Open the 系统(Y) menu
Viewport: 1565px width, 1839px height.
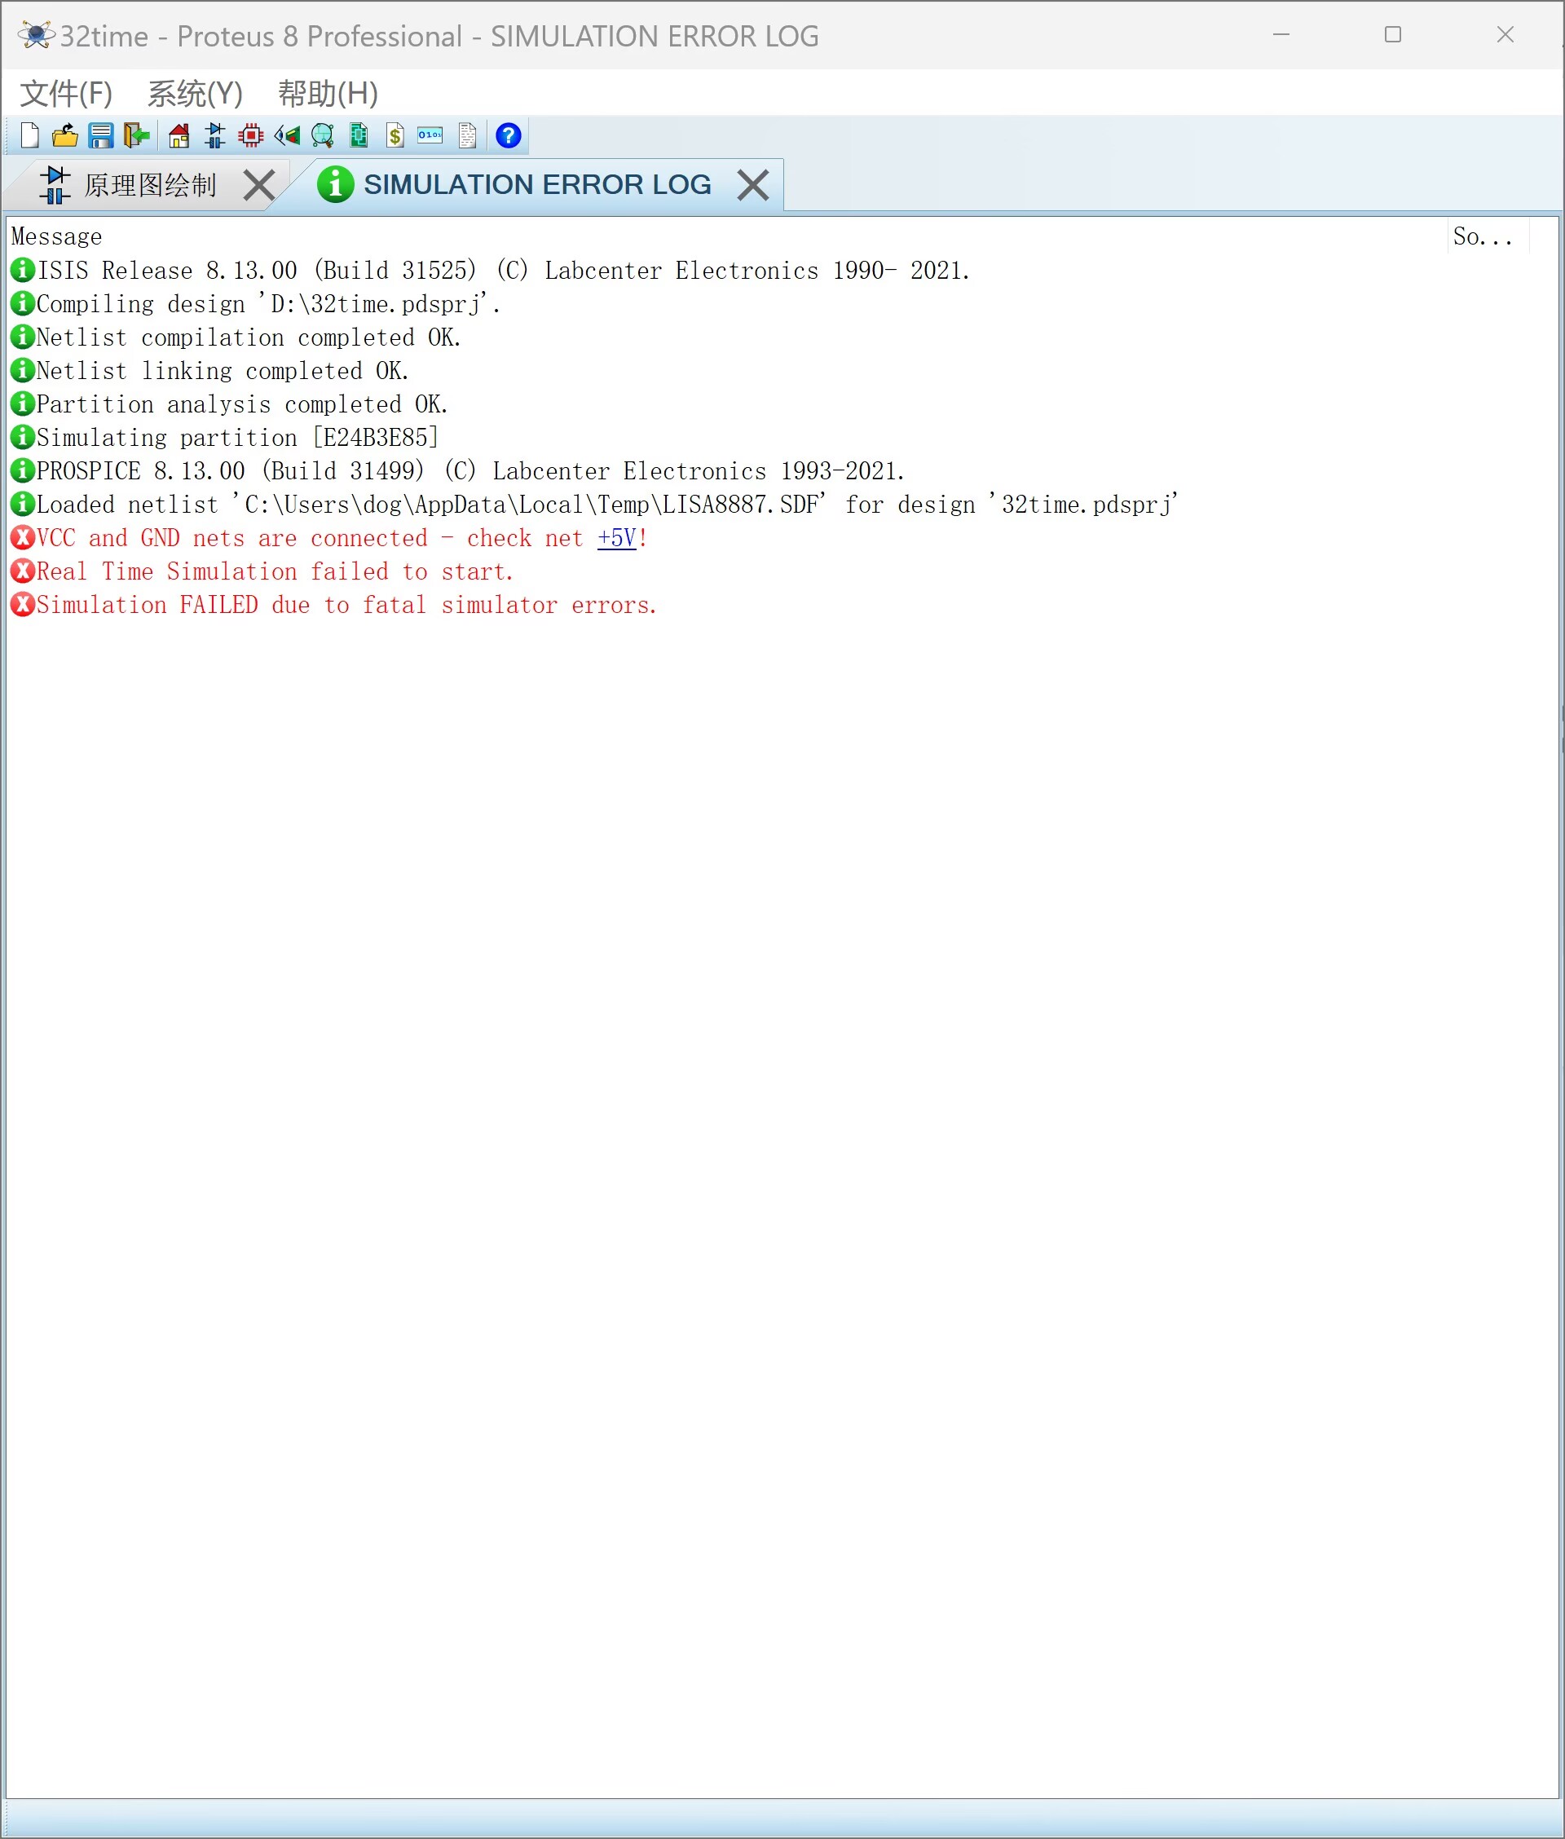pos(195,93)
